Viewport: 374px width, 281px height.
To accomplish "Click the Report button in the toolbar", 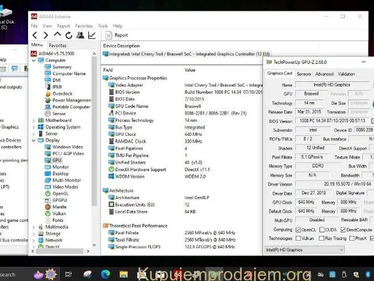I will [117, 35].
